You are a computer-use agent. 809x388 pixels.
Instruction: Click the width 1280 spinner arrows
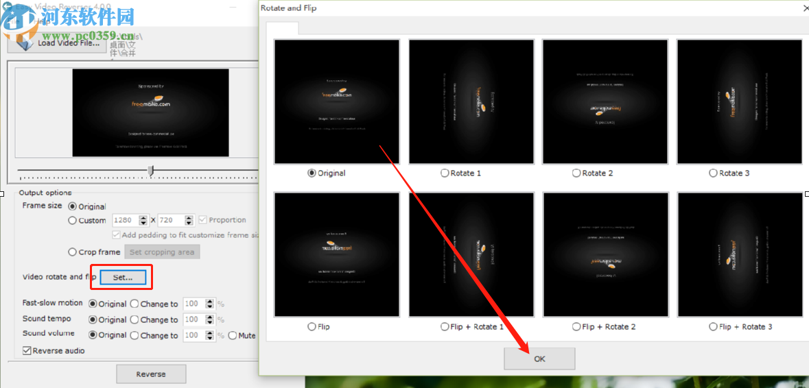tap(145, 221)
